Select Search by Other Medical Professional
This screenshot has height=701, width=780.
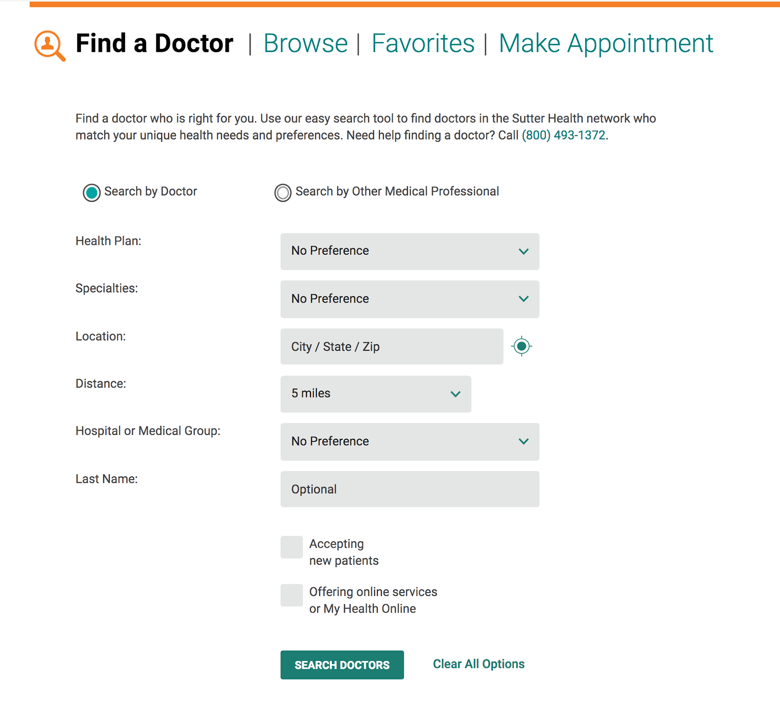283,192
